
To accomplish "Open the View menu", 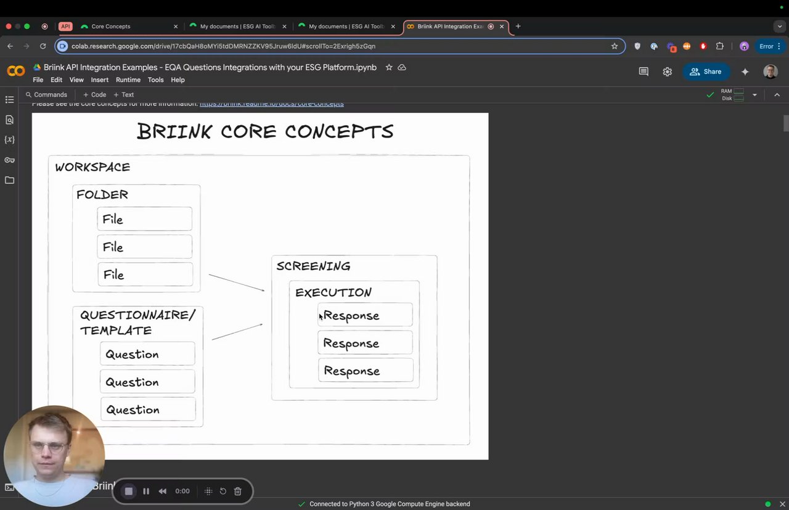I will pyautogui.click(x=76, y=80).
